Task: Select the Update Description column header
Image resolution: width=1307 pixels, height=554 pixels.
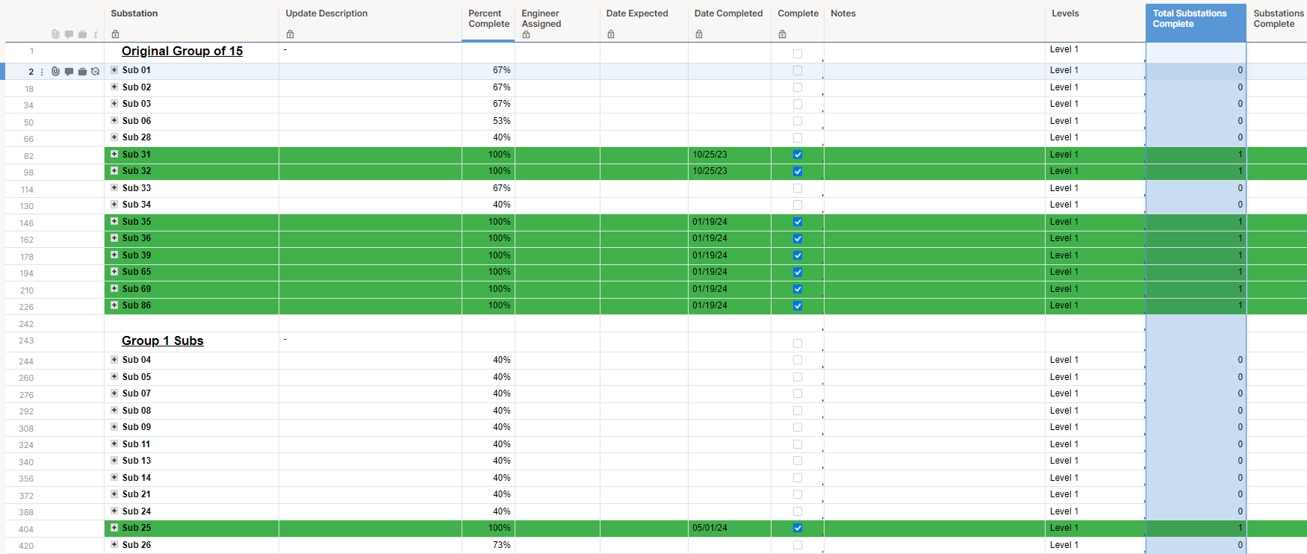Action: pyautogui.click(x=326, y=13)
